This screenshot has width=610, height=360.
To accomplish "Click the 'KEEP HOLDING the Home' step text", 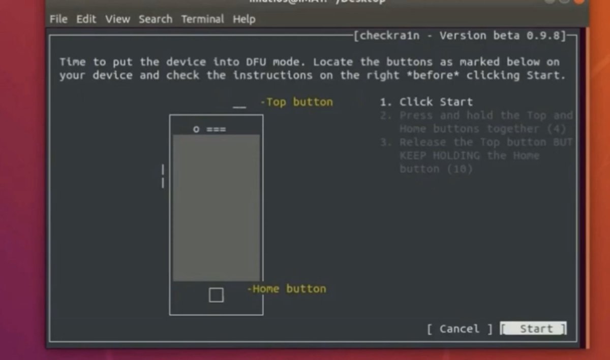I will click(x=469, y=155).
